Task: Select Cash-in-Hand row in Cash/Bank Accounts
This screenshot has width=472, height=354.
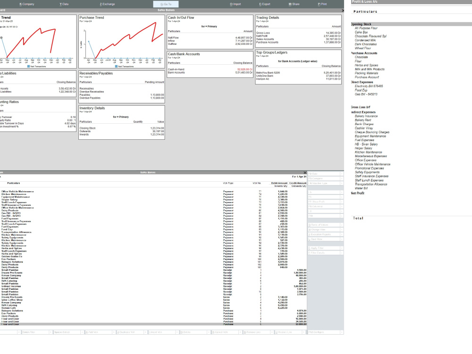Action: 210,69
